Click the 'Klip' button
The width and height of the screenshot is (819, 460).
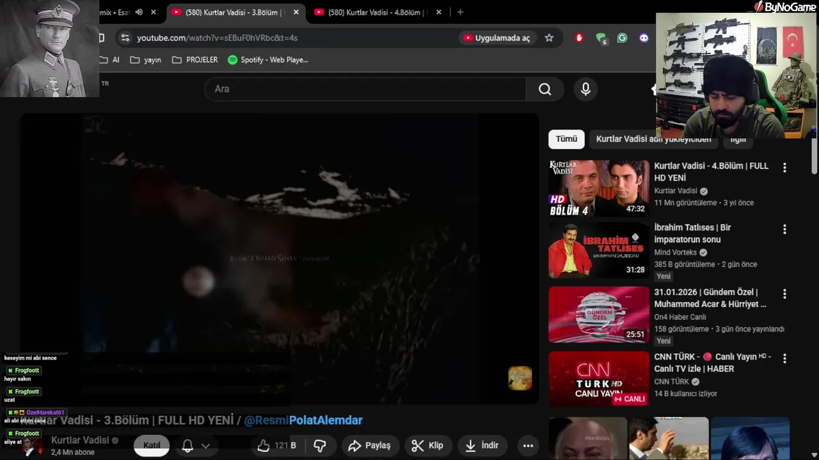click(x=427, y=445)
